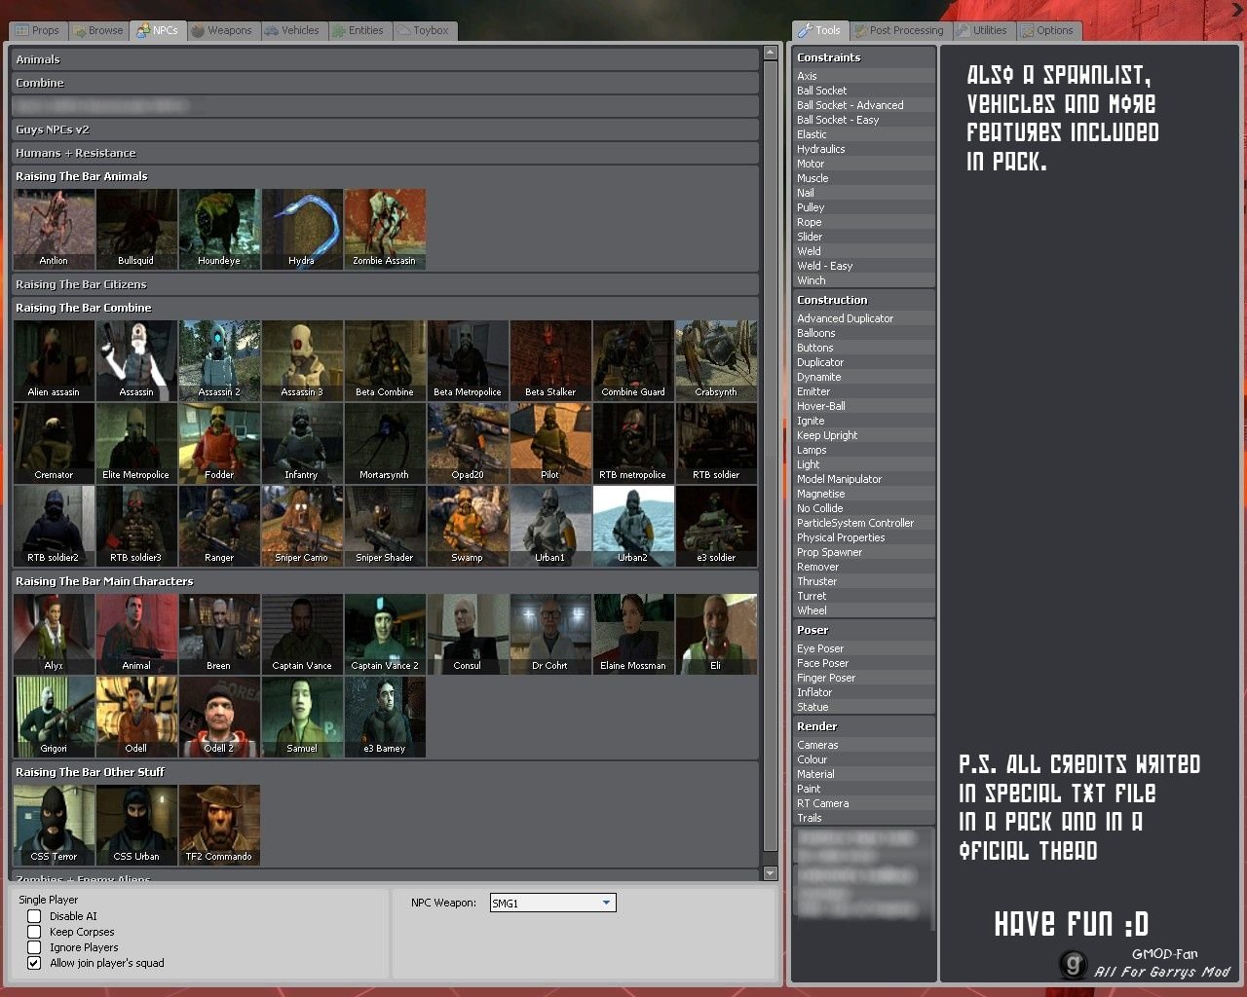Image resolution: width=1247 pixels, height=997 pixels.
Task: Tick the Keep Corpses checkbox
Action: click(x=34, y=932)
